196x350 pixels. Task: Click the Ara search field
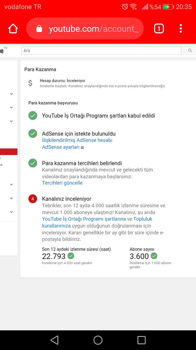[x=101, y=50]
